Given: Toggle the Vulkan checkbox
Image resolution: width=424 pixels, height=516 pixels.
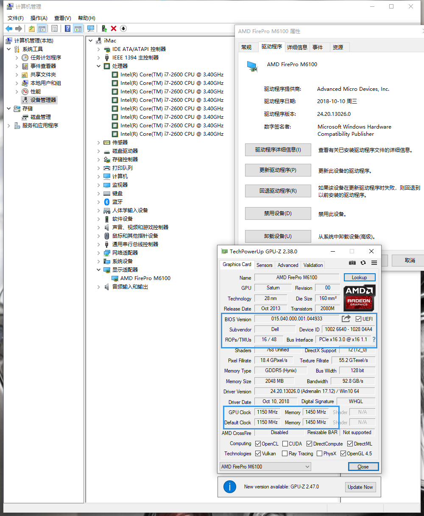Looking at the screenshot, I should click(258, 454).
